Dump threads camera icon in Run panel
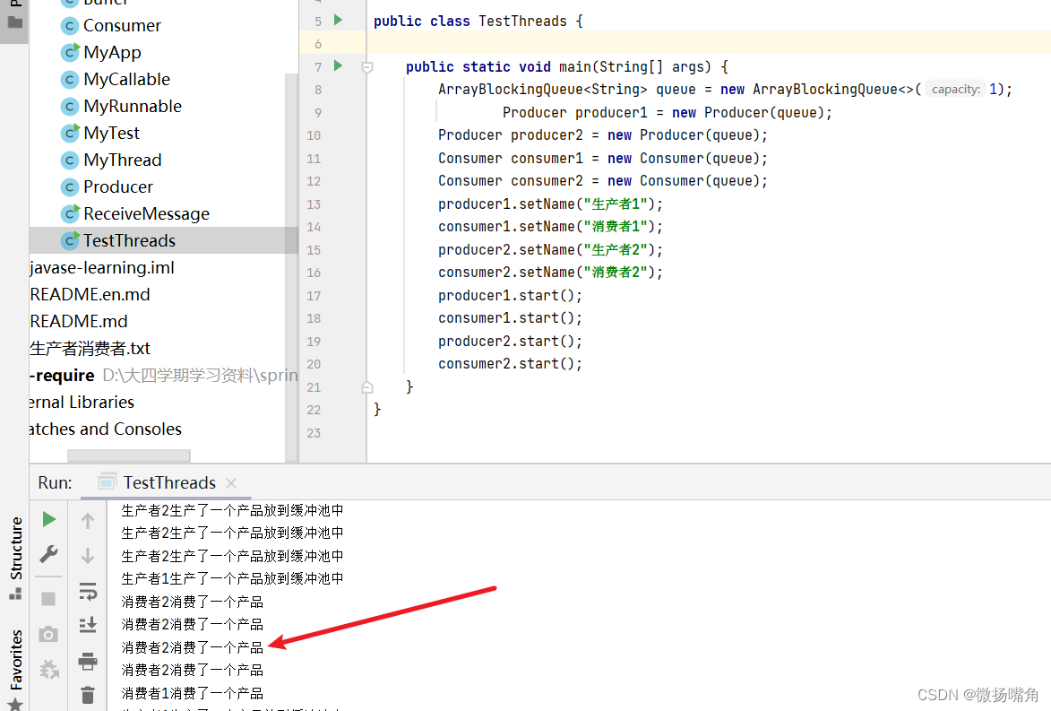1051x711 pixels. point(48,634)
